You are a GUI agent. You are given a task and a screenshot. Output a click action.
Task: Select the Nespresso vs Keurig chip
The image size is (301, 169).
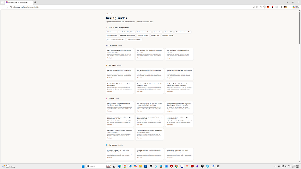[x=143, y=35]
